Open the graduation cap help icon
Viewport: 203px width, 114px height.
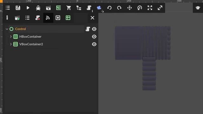pyautogui.click(x=198, y=8)
